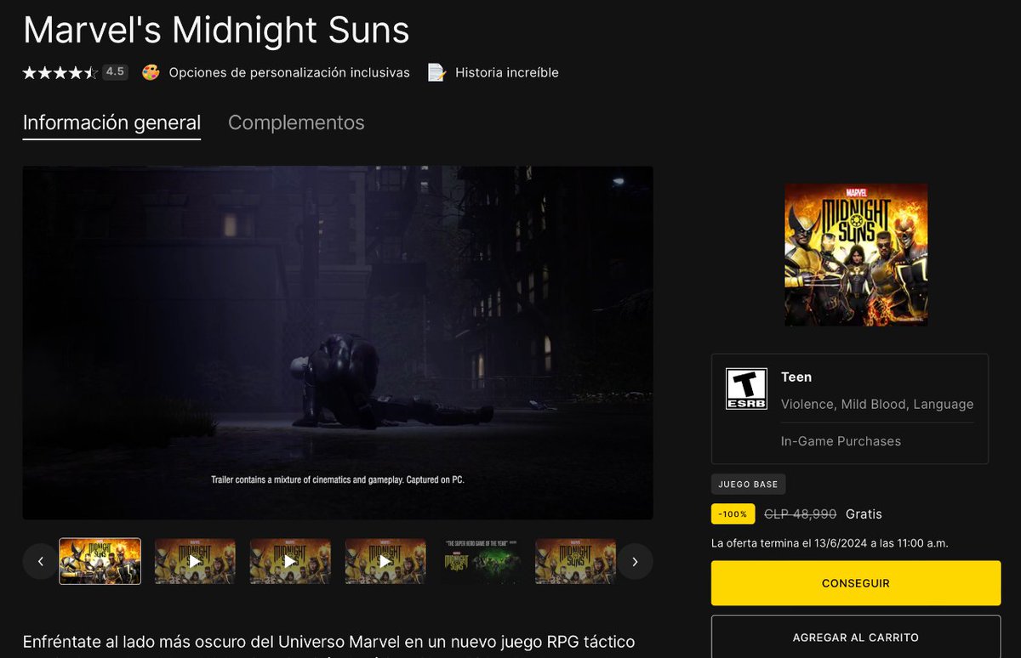1021x658 pixels.
Task: Go to previous media with left arrow
Action: pos(41,561)
